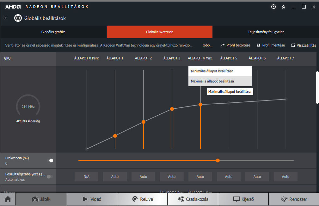Click the ÁLLAPOT 3 curve point
319x206 pixels.
(x=172, y=109)
